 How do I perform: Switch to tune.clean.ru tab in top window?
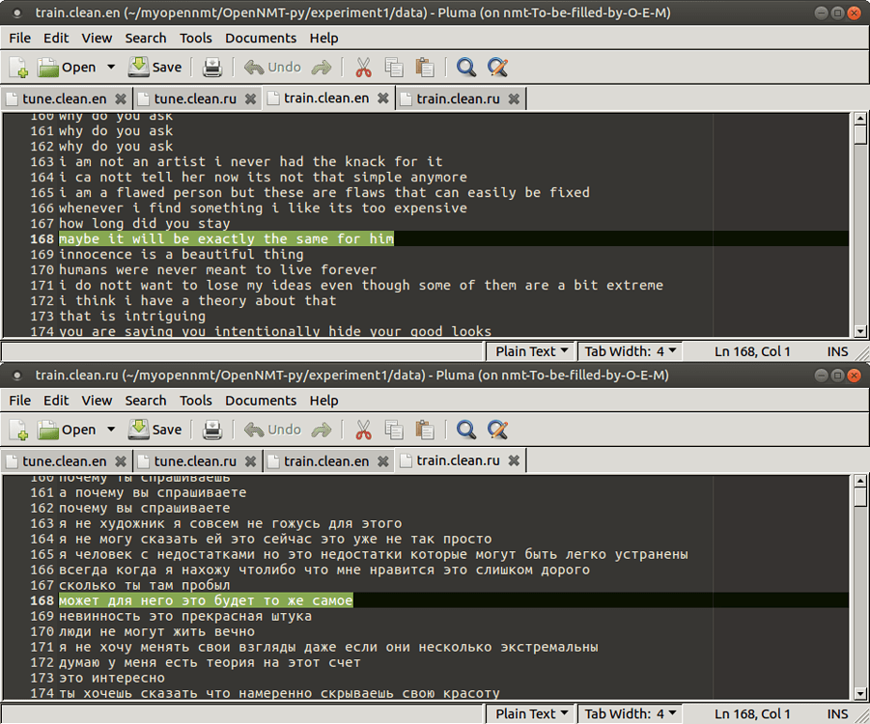[195, 98]
